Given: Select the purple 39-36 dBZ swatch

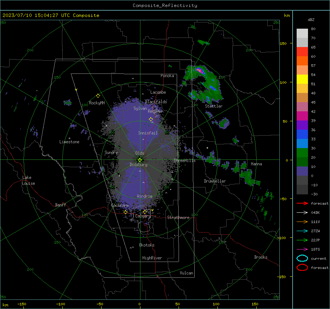Looking at the screenshot, I should click(x=302, y=125).
